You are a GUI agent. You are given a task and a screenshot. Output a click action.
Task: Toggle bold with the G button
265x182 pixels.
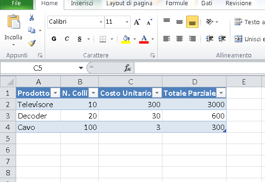pos(54,39)
